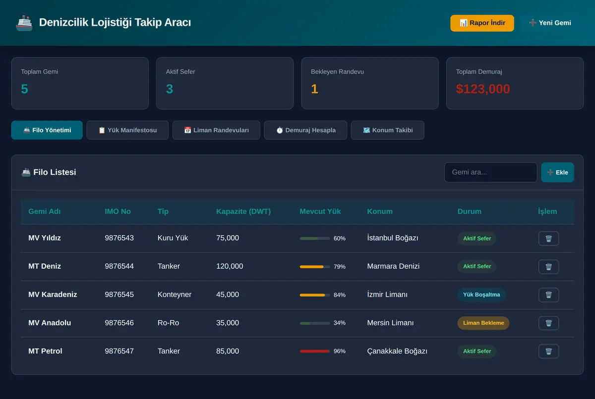Image resolution: width=595 pixels, height=399 pixels.
Task: Download report with Rapor İndir
Action: tap(482, 23)
